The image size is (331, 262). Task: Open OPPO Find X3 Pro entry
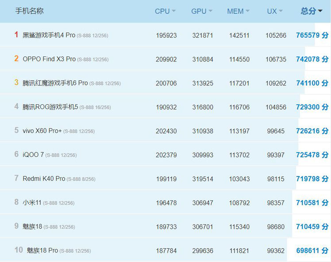click(x=49, y=59)
